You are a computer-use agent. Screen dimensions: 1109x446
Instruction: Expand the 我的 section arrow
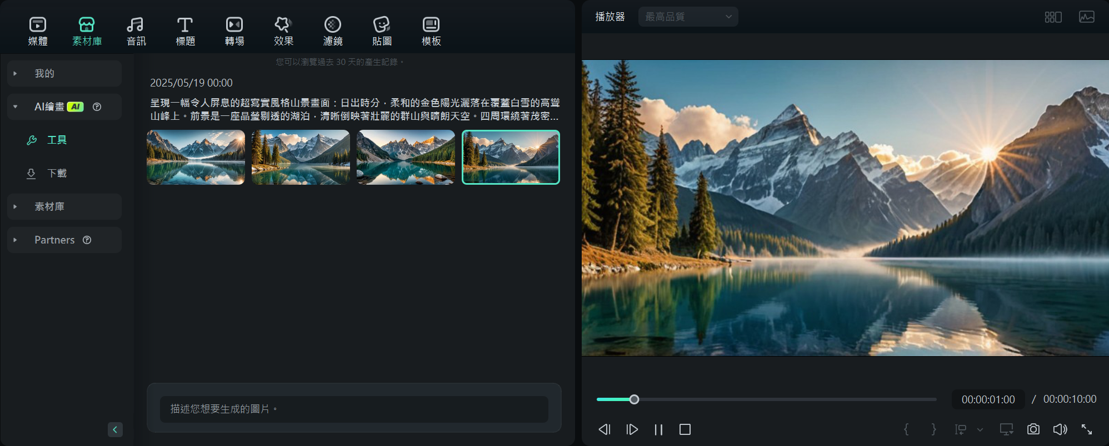(x=15, y=73)
